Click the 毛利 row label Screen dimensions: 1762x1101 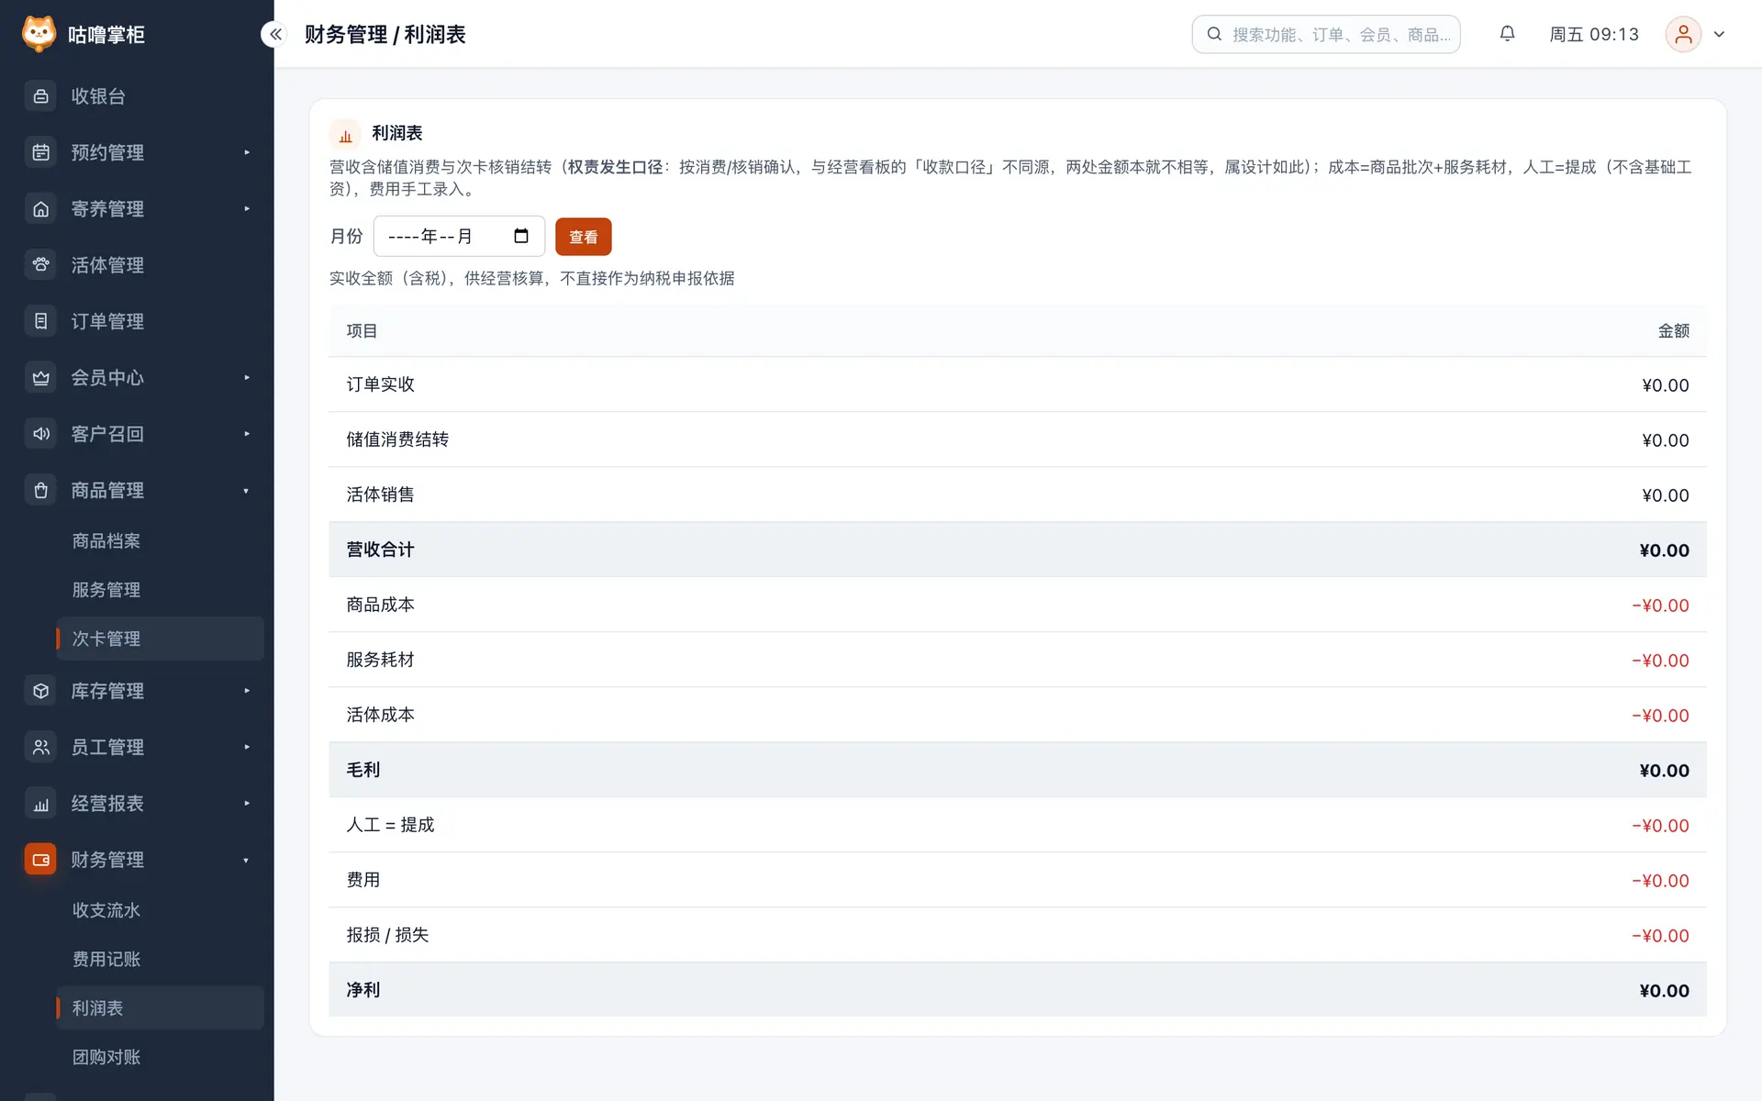tap(362, 770)
